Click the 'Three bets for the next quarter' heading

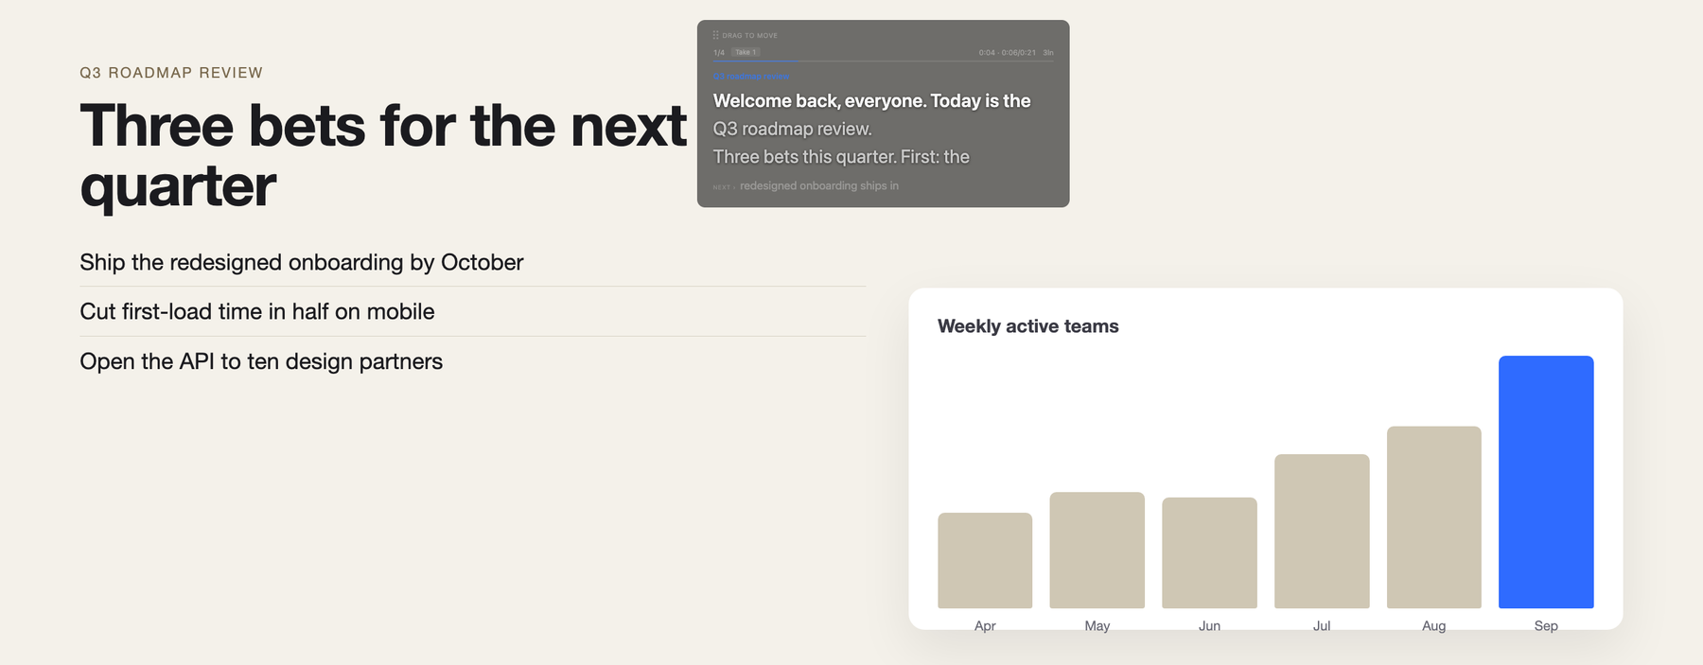coord(383,155)
